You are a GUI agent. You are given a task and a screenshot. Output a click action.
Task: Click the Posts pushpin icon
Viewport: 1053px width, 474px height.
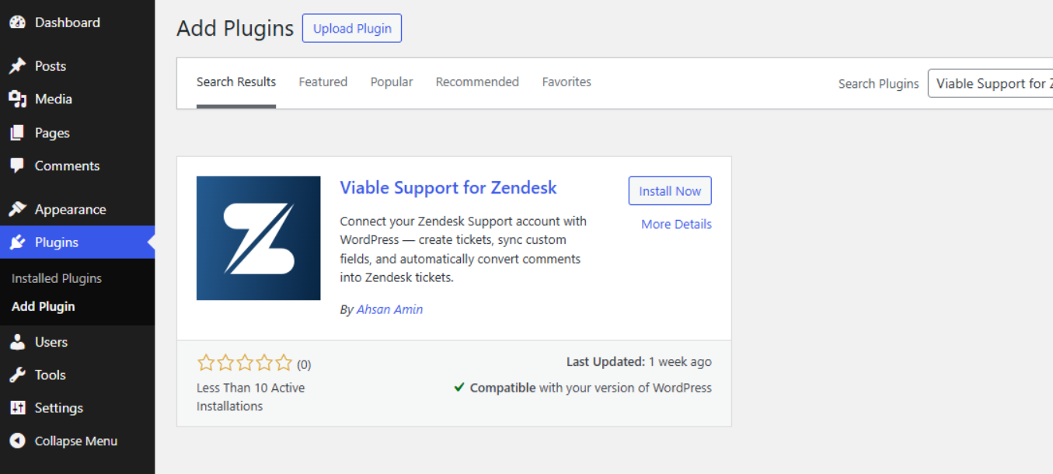17,66
